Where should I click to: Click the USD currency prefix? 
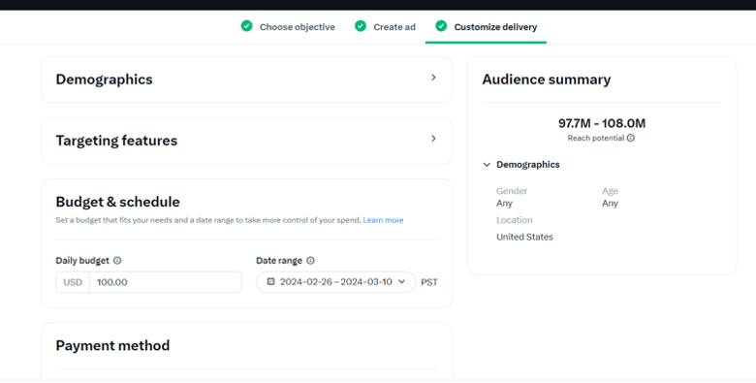[x=73, y=282]
